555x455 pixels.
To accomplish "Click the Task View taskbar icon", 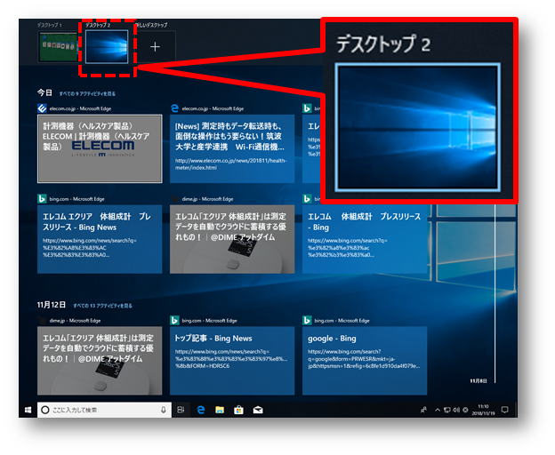I will click(181, 410).
